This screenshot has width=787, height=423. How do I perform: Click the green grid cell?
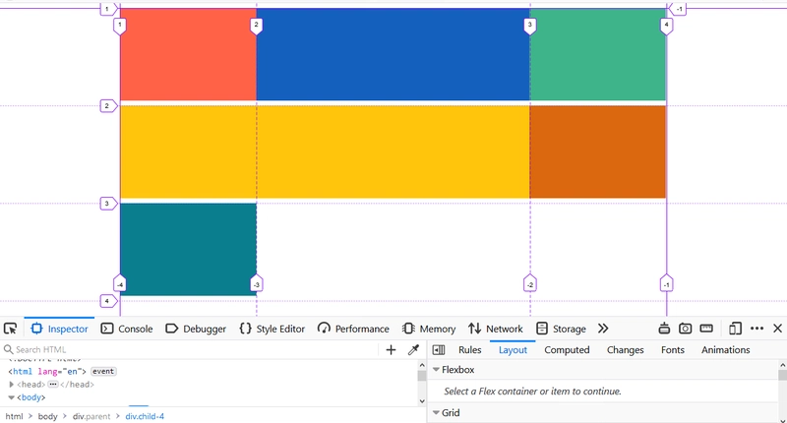[598, 54]
